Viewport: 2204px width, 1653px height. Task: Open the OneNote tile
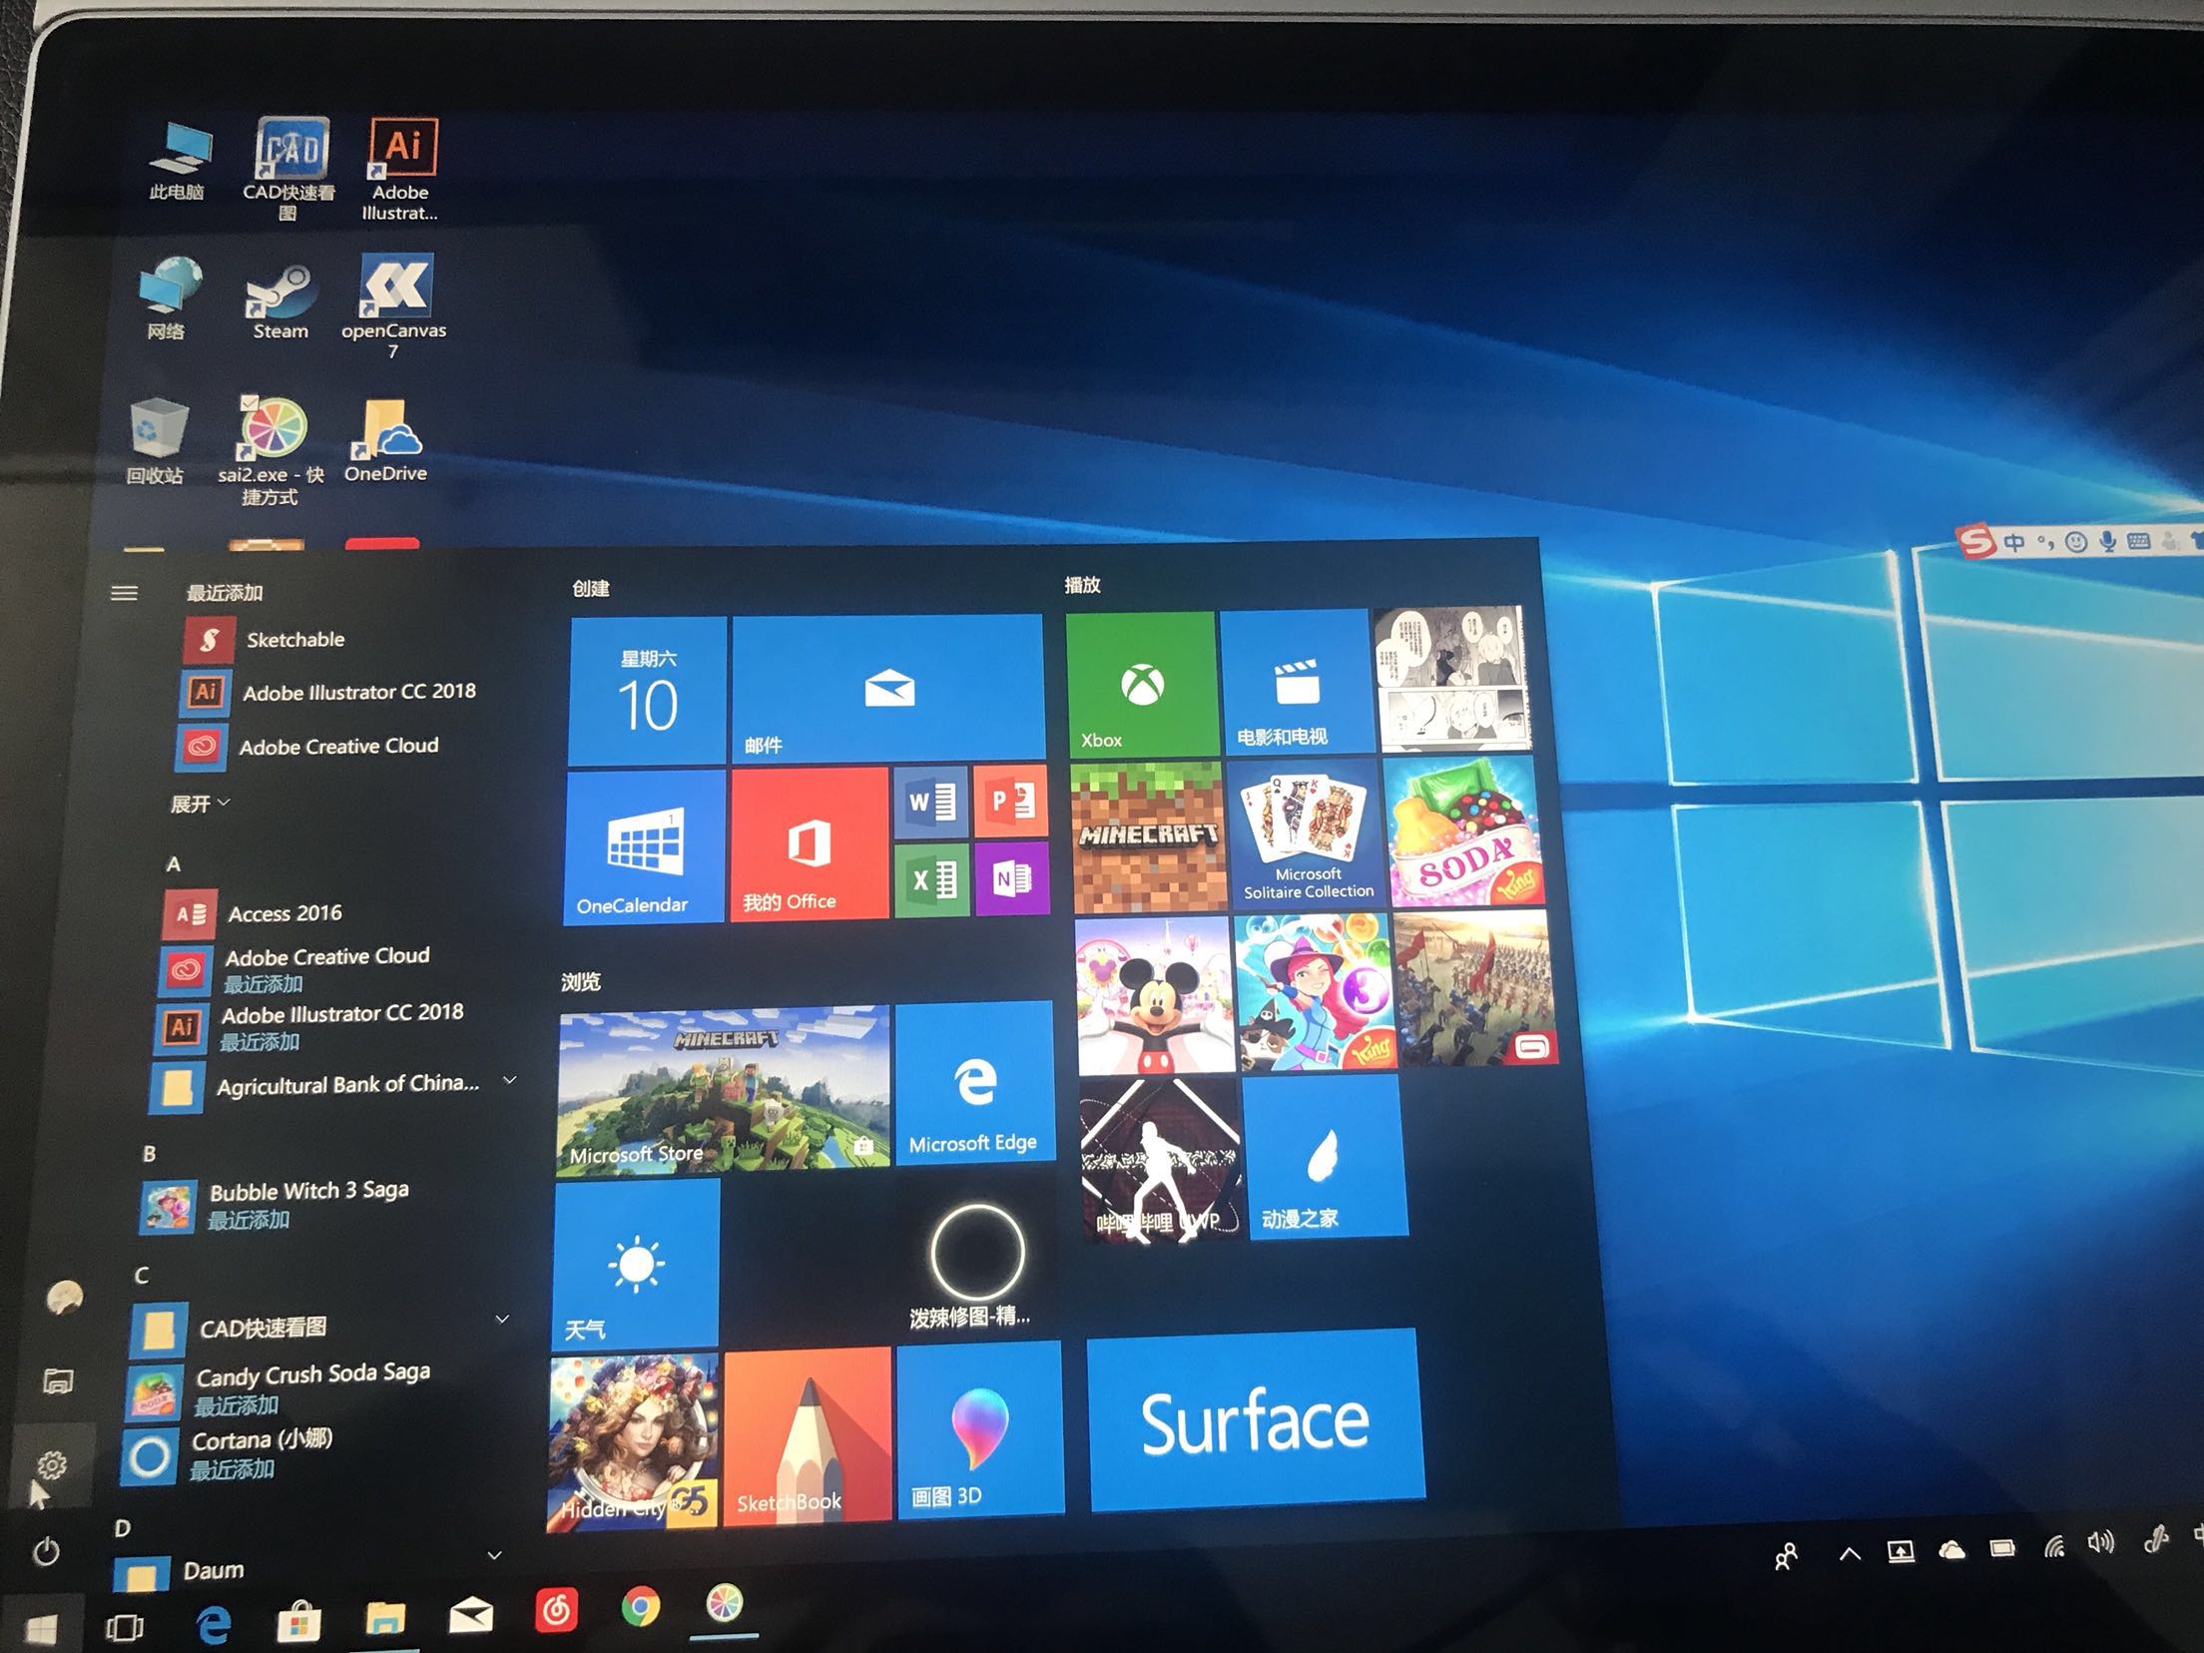[1012, 878]
